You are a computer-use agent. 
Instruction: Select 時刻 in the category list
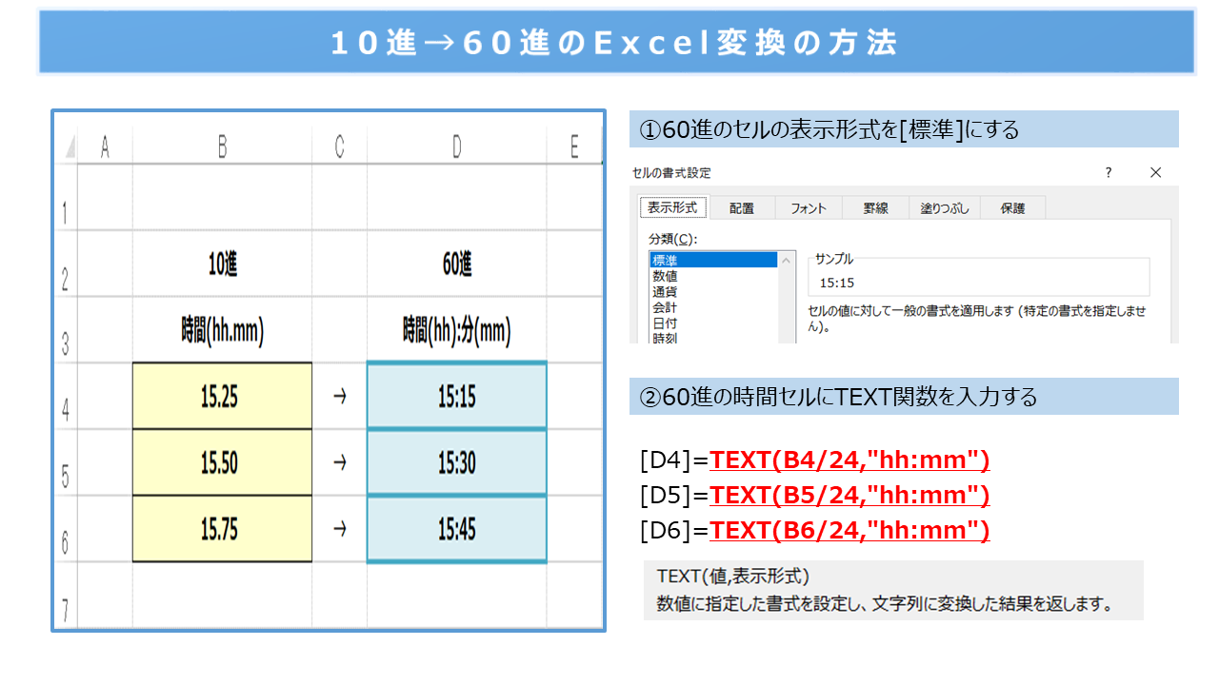[x=713, y=338]
